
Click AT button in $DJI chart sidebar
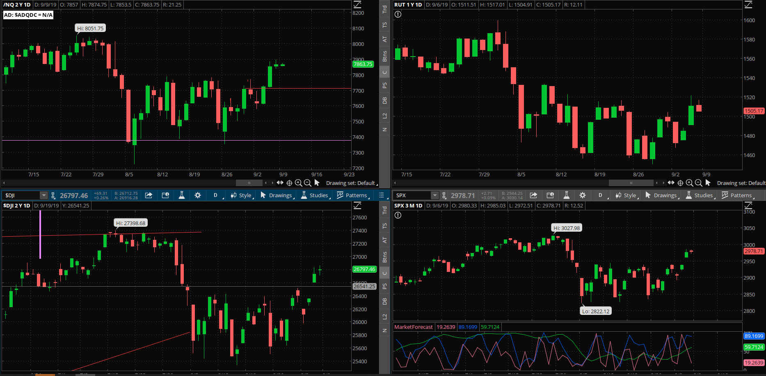pos(384,240)
